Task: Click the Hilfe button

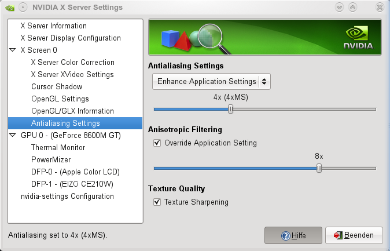Action: [293, 235]
